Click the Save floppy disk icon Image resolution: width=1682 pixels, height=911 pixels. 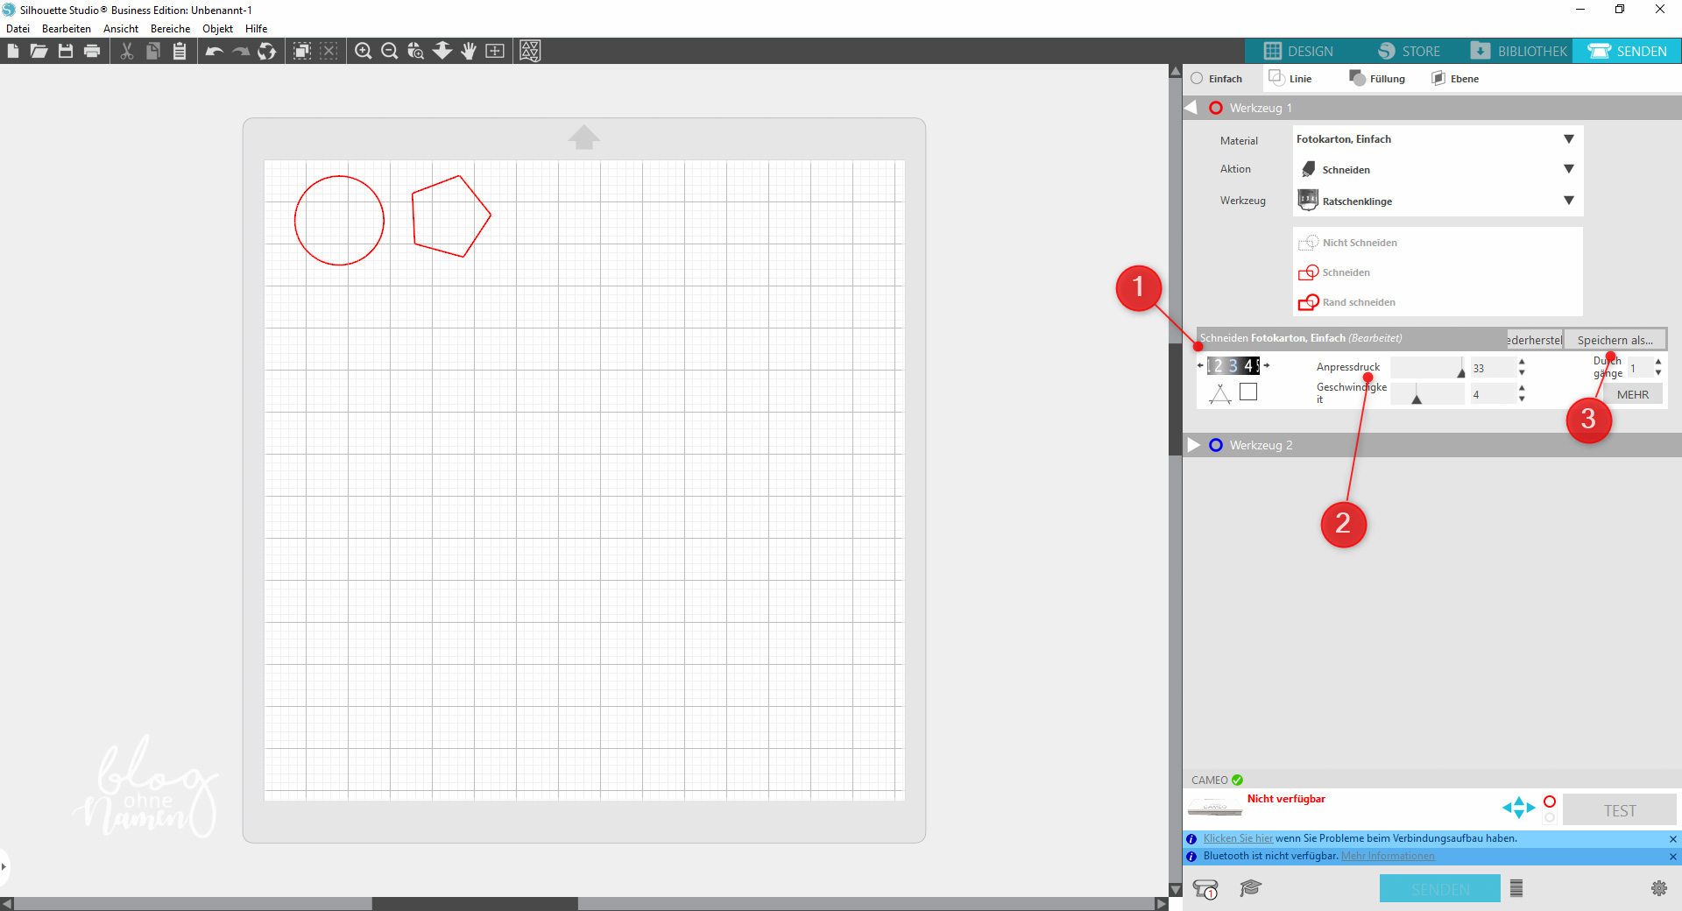click(66, 51)
